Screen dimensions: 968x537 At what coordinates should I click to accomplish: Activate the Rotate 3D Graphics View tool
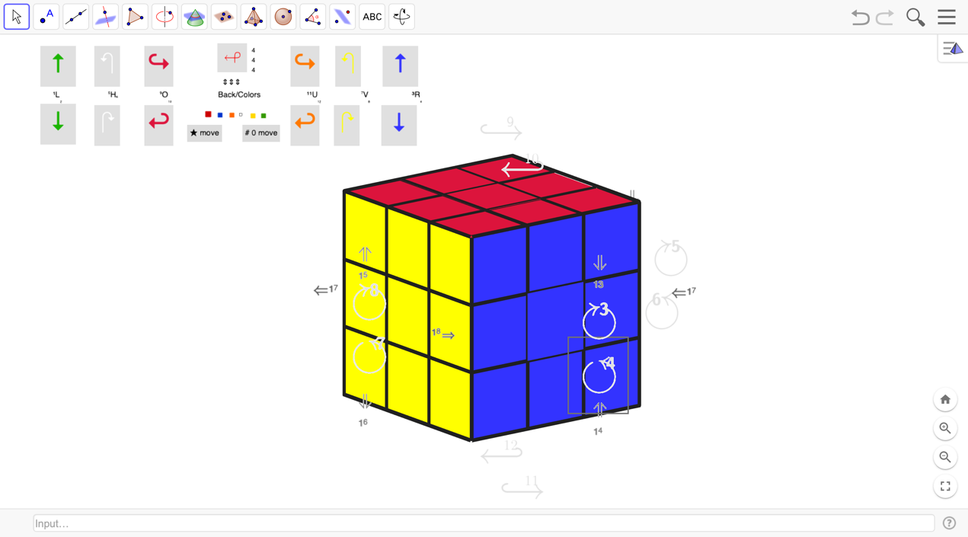pyautogui.click(x=402, y=17)
